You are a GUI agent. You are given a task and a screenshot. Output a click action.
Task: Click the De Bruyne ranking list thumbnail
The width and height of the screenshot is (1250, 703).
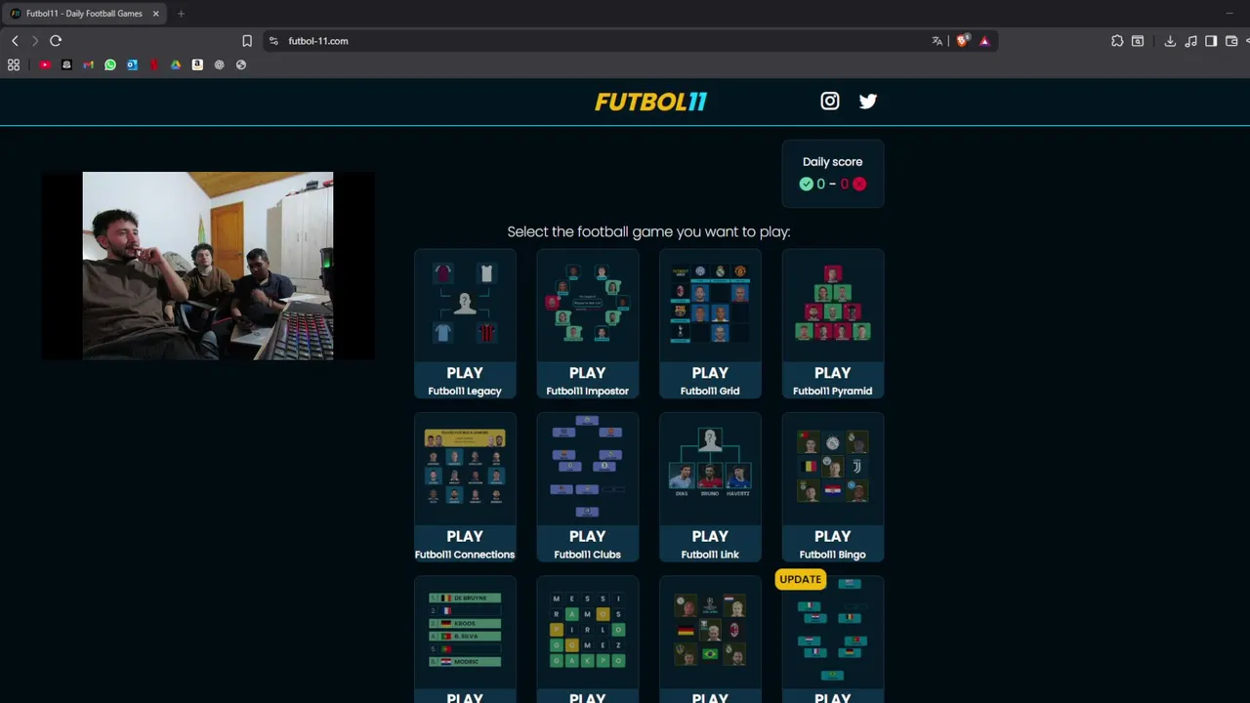(x=465, y=631)
